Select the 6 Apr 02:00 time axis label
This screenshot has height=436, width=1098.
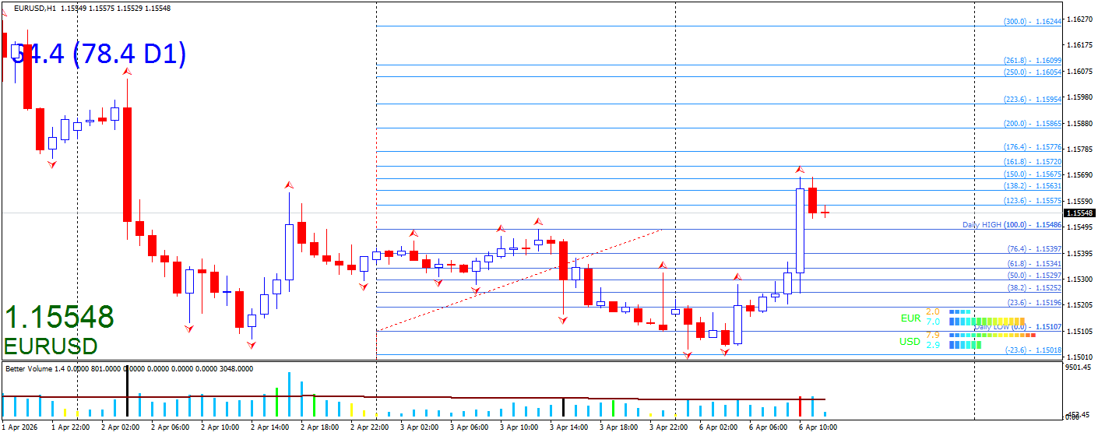coord(718,427)
